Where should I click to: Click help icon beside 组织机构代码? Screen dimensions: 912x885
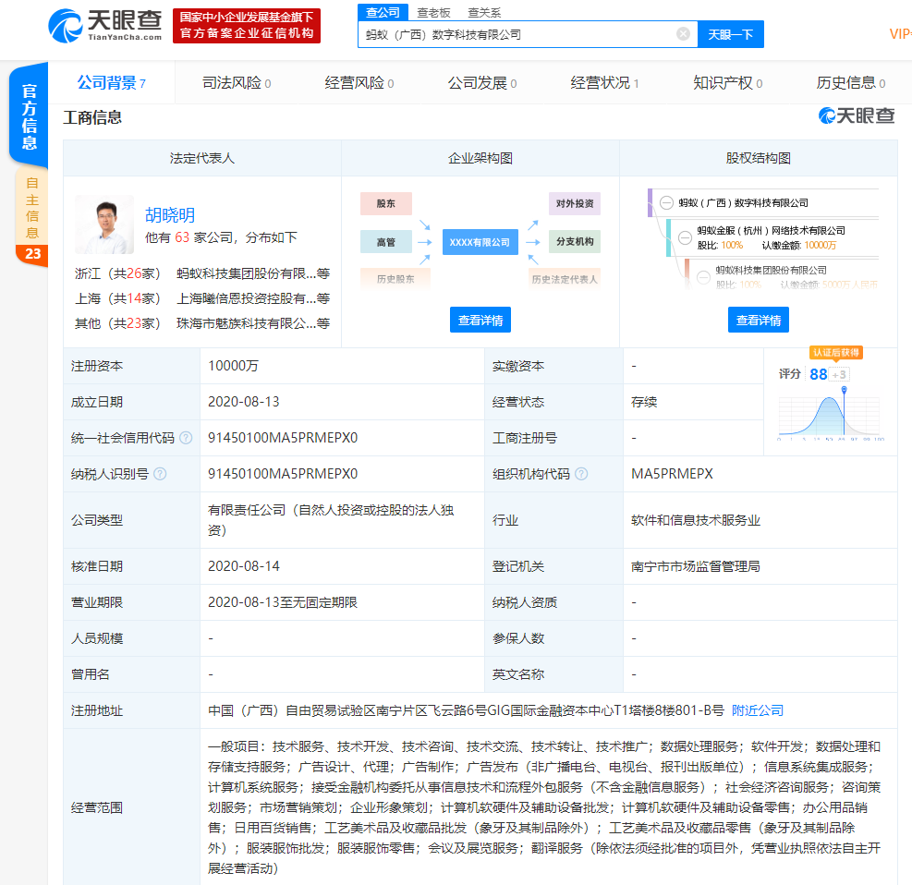click(581, 474)
